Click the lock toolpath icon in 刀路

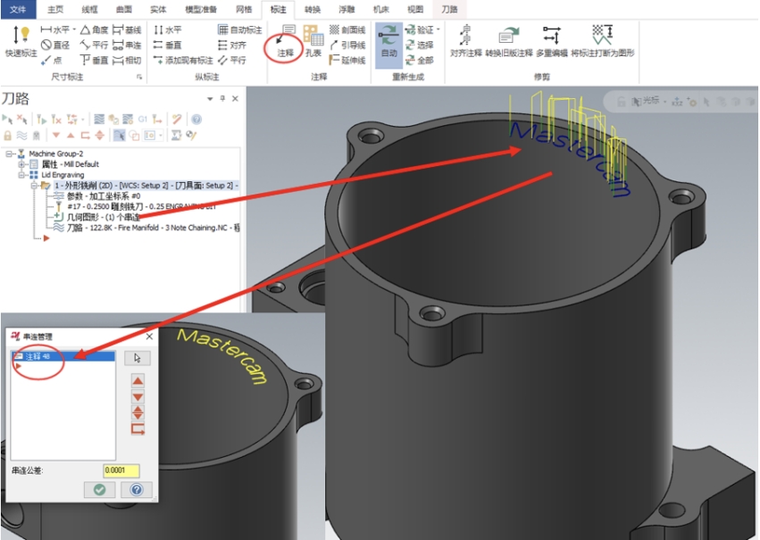pos(8,135)
